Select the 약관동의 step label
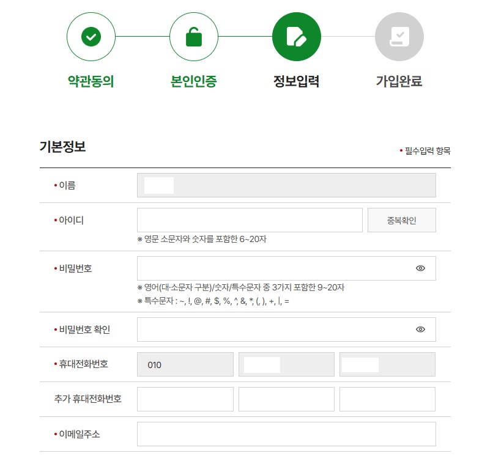Viewport: 504px width, 464px height. pos(91,78)
